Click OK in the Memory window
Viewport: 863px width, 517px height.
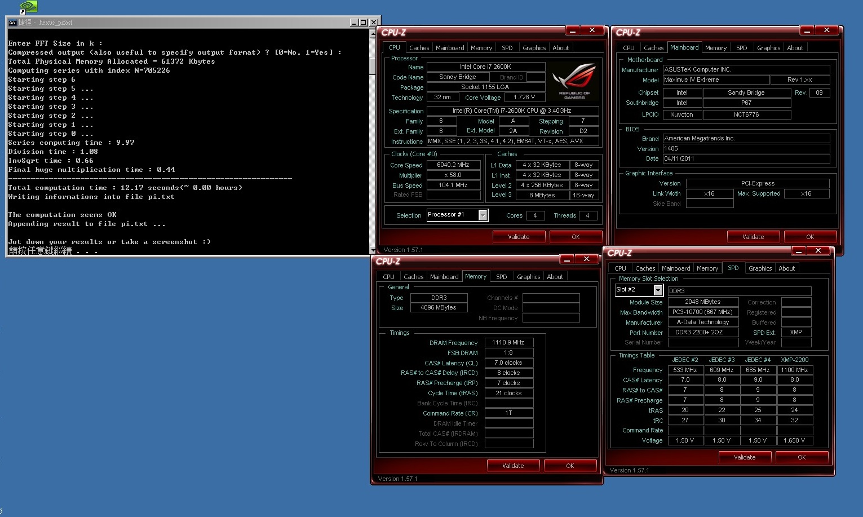click(570, 466)
